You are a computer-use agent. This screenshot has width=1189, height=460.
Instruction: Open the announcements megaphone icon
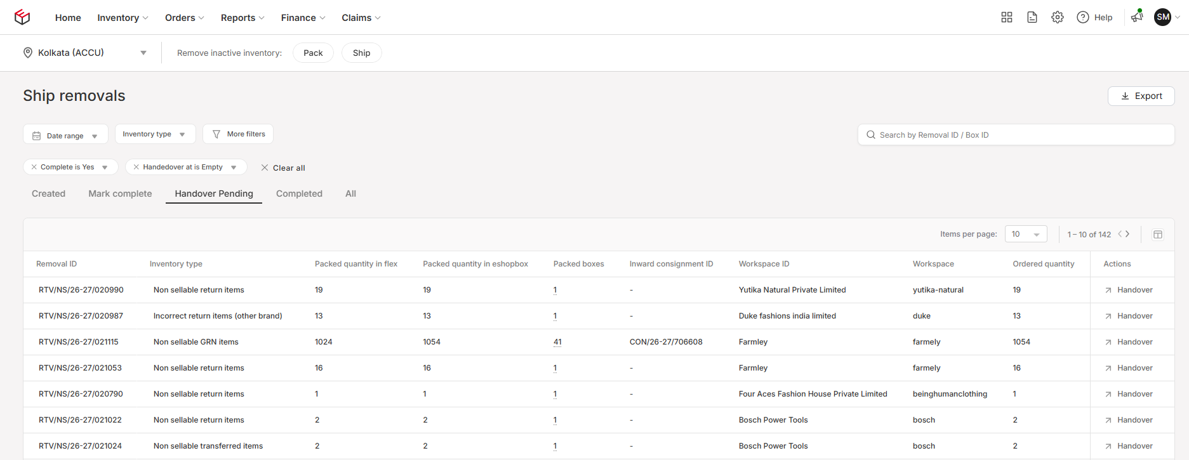coord(1136,16)
